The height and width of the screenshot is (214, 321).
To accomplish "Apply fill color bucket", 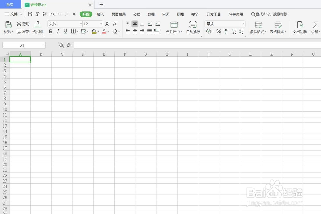I will (x=94, y=31).
